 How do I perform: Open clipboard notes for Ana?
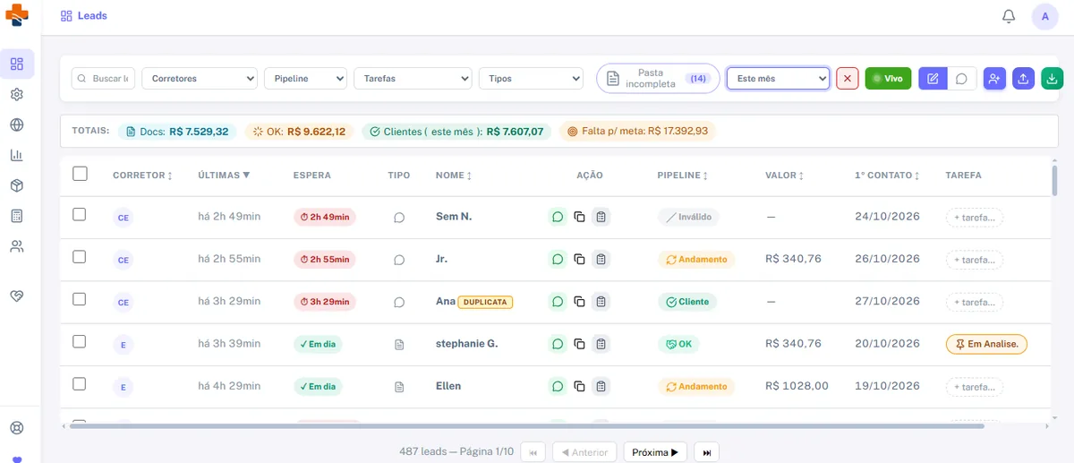pos(601,302)
